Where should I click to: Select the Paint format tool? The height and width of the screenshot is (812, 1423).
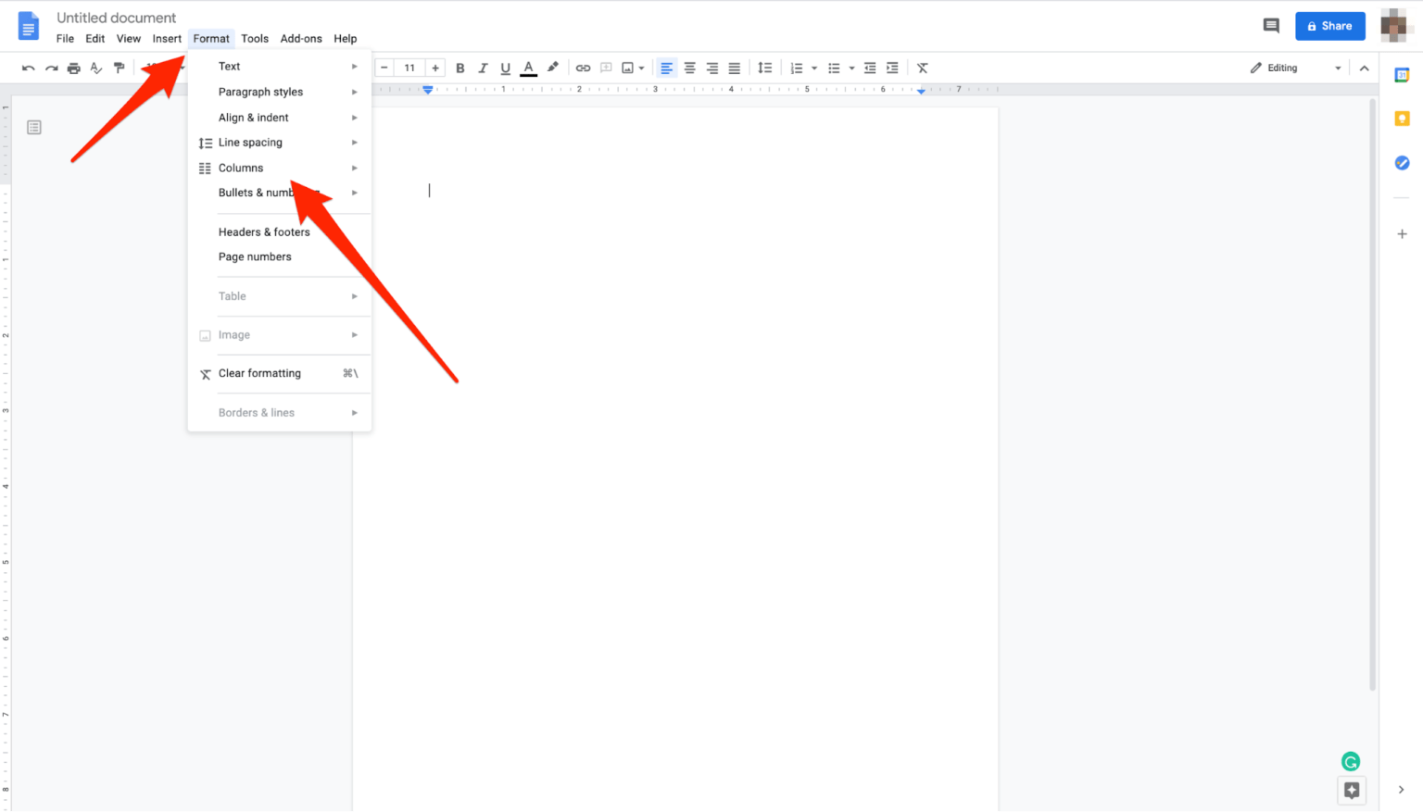click(x=119, y=67)
